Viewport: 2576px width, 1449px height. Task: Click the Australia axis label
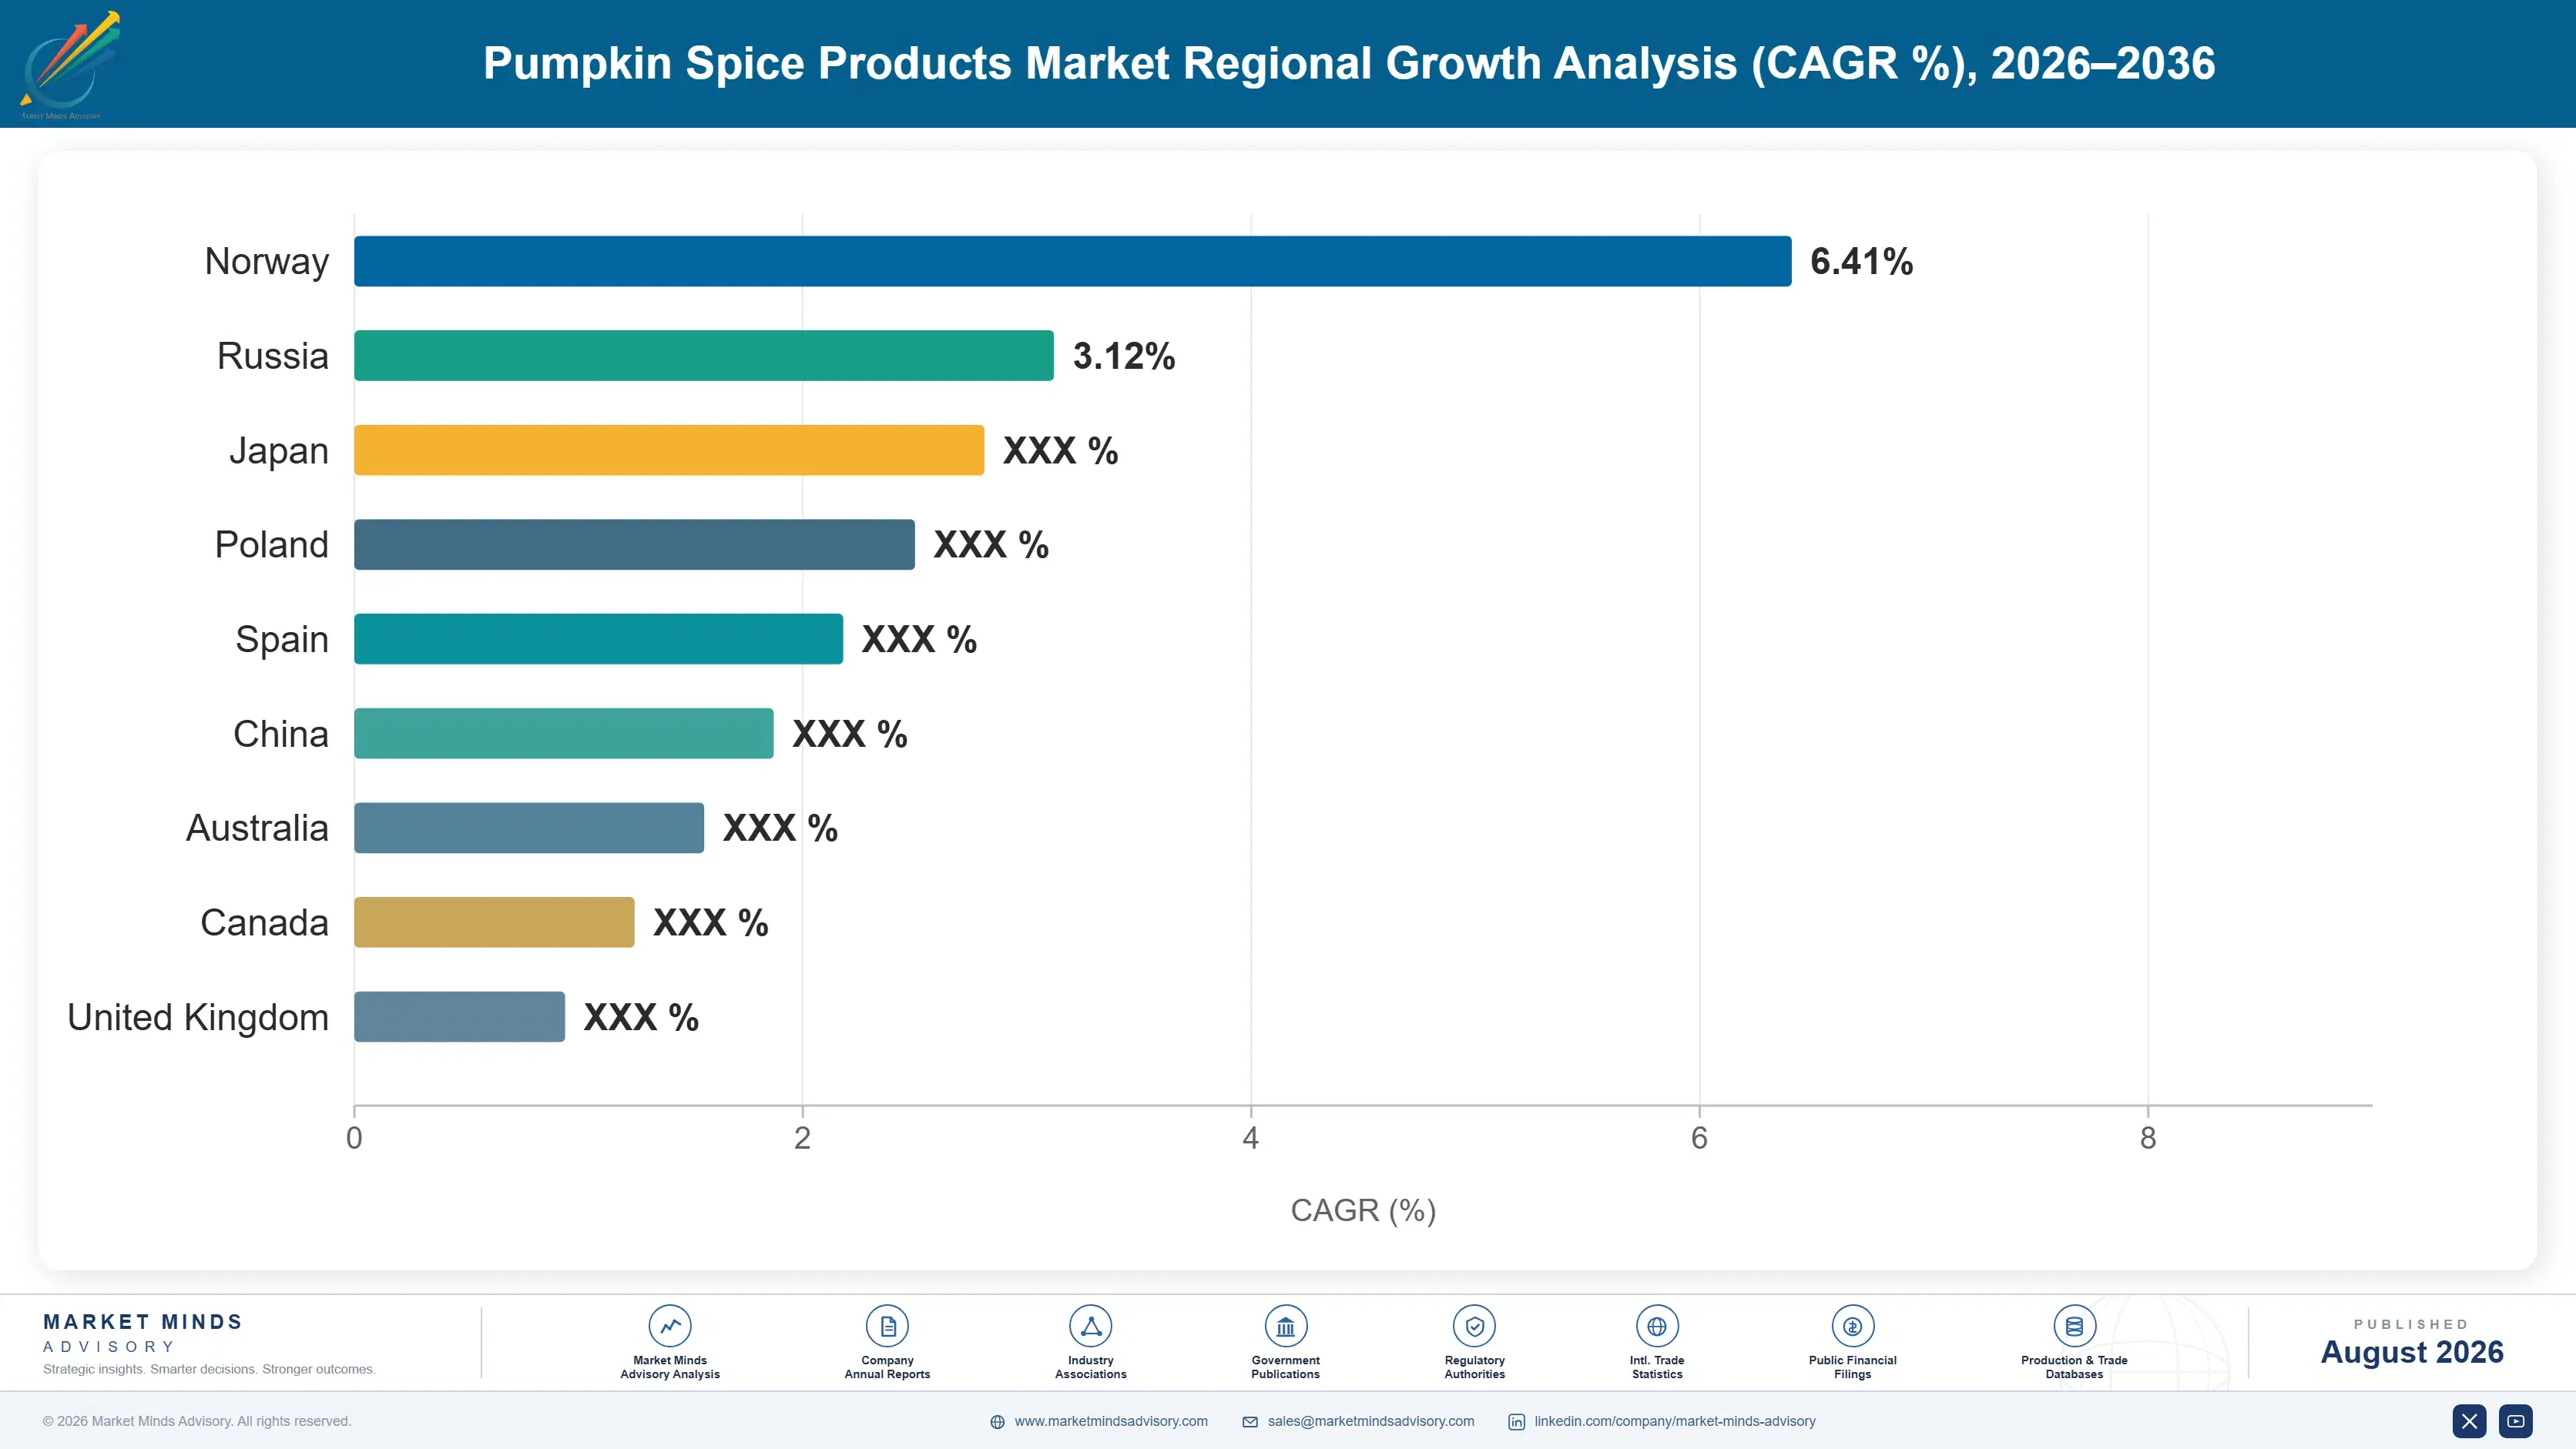click(257, 828)
